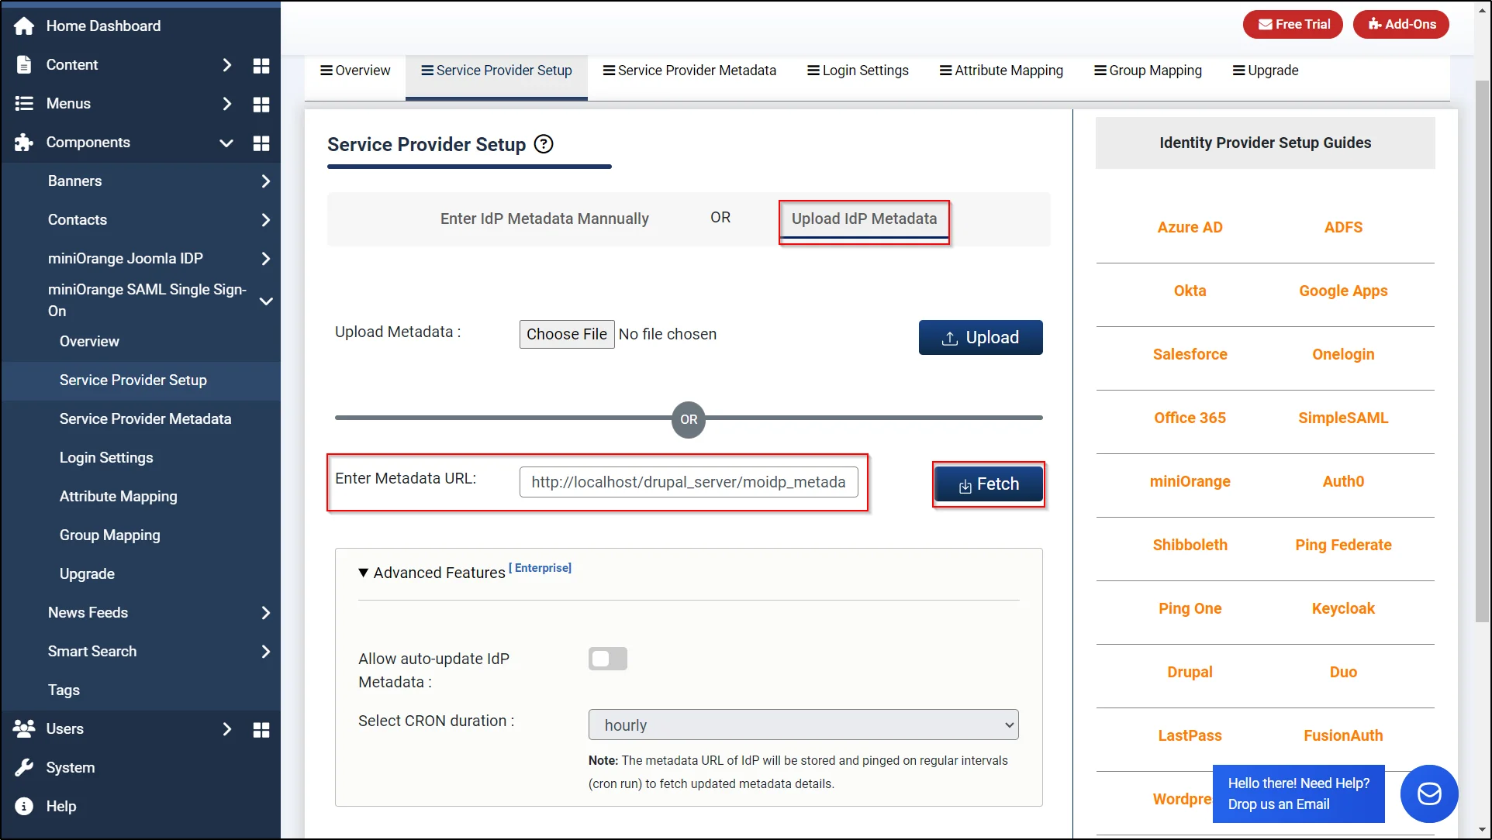Open the Salesforce setup guide
Screen dimensions: 1492x840
pyautogui.click(x=1190, y=354)
